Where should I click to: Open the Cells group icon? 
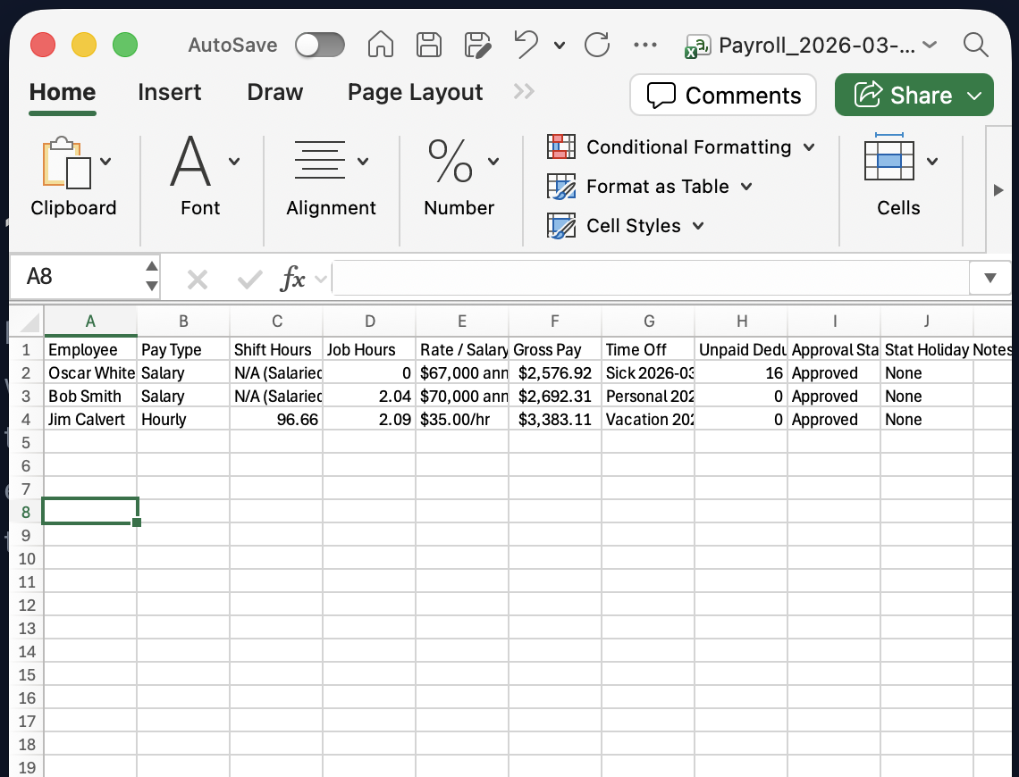click(889, 157)
